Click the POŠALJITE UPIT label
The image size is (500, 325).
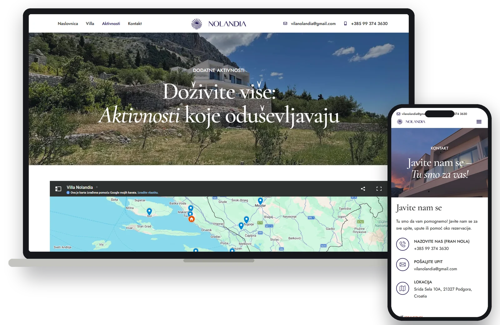(428, 262)
